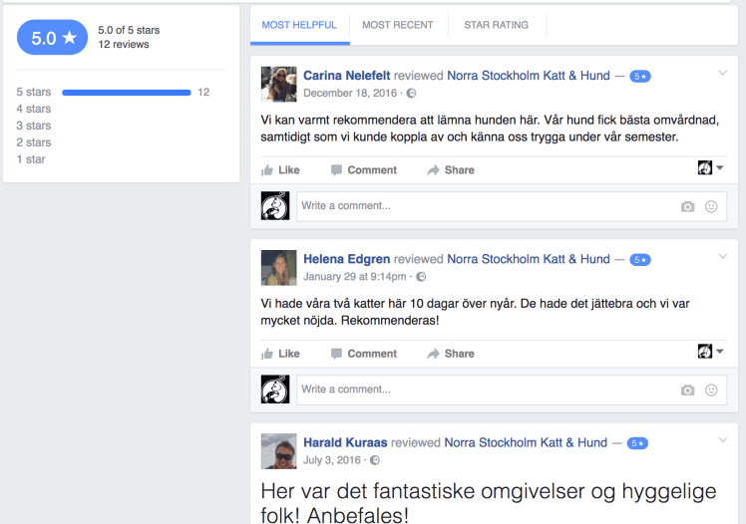The image size is (746, 524).
Task: Share Carina Nelefelt's review
Action: pyautogui.click(x=451, y=170)
